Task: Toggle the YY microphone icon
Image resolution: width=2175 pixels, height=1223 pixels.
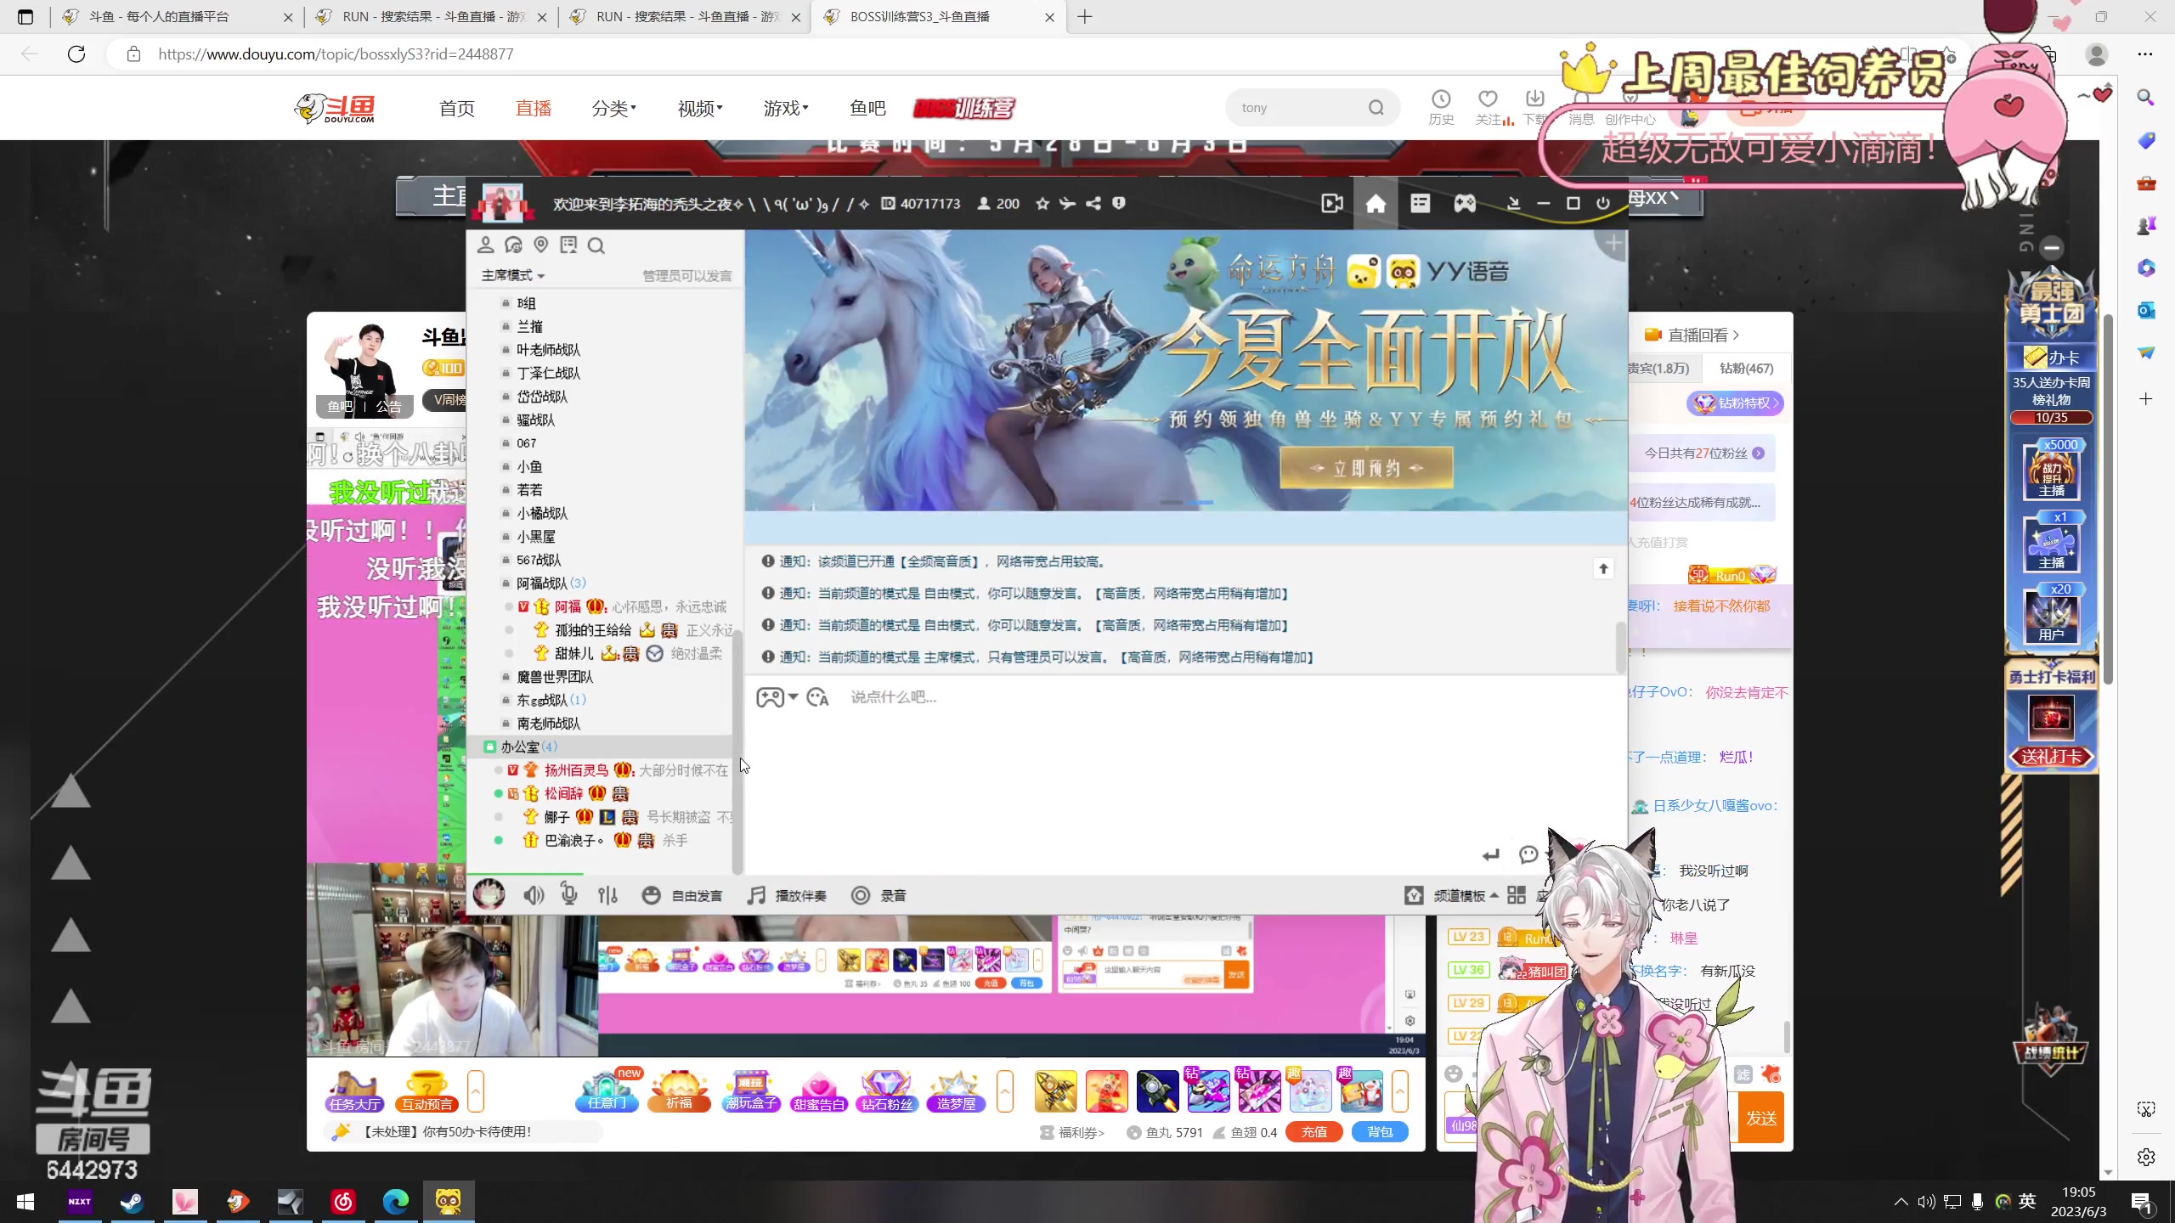Action: (x=569, y=895)
